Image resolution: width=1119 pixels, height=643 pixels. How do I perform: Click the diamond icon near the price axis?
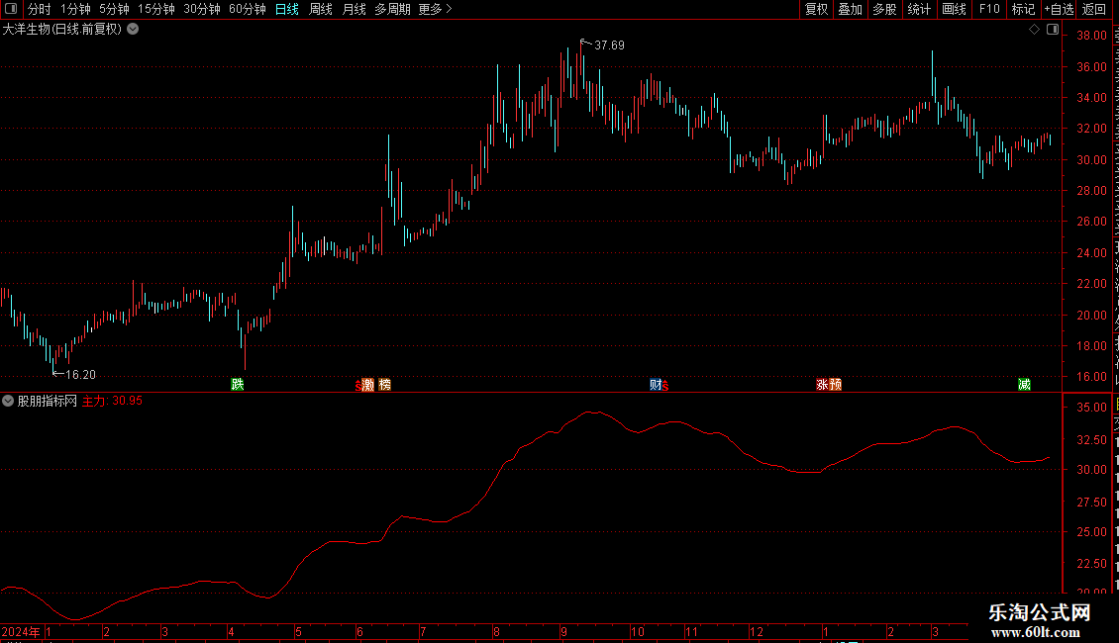coord(1034,30)
